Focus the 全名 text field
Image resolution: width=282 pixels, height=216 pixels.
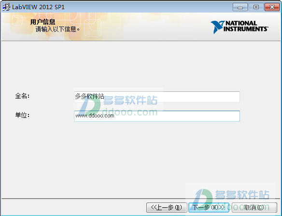156,97
